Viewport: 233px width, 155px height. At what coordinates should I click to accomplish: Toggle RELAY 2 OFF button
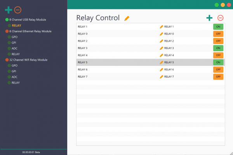218,41
